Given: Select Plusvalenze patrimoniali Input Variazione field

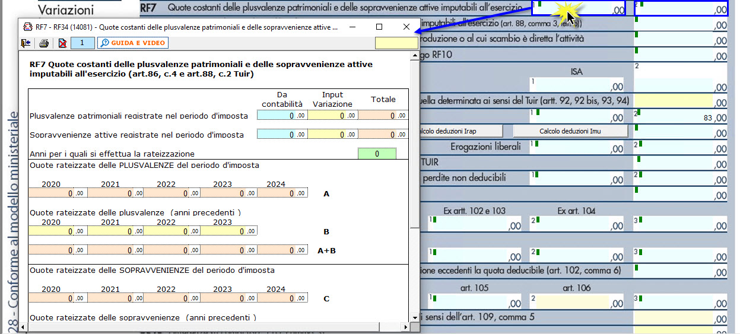Looking at the screenshot, I should [332, 116].
